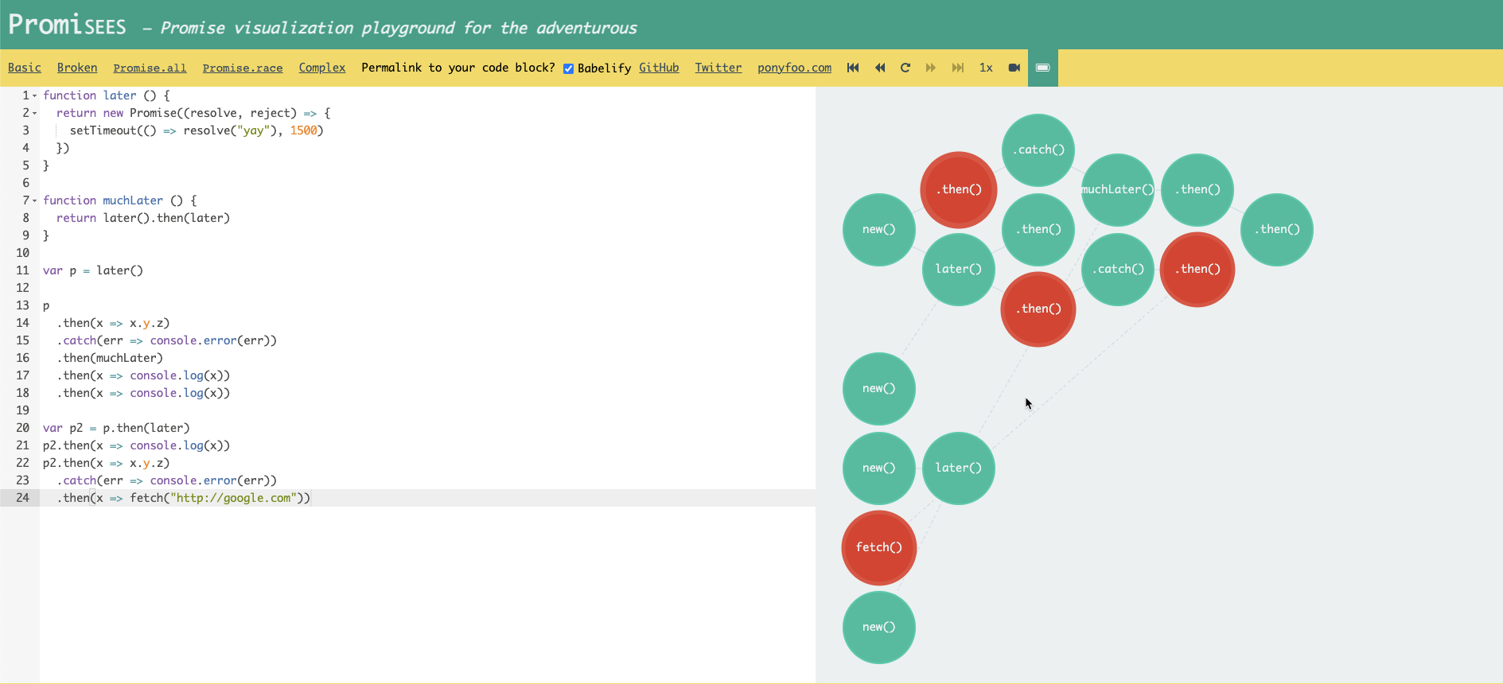Viewport: 1503px width, 684px height.
Task: Collapse the fold arrow on line 2
Action: tap(35, 113)
